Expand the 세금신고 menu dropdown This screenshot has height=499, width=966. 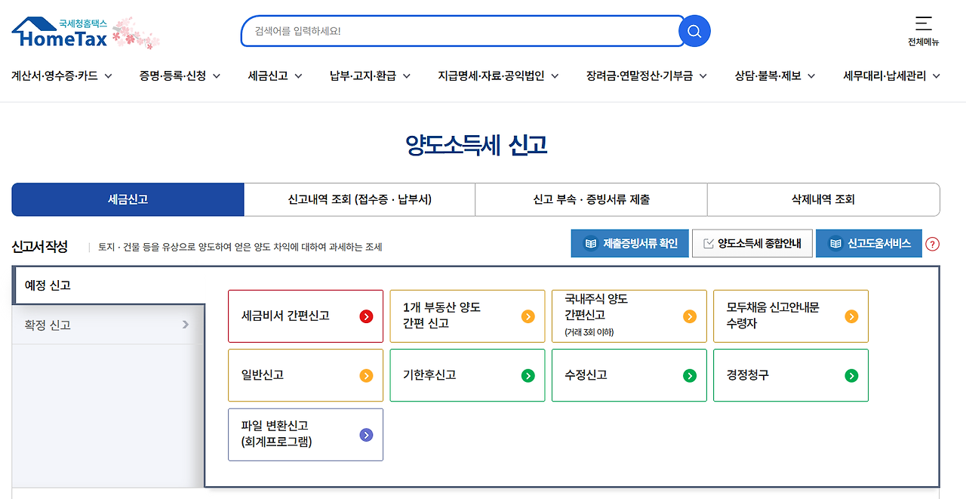coord(274,75)
